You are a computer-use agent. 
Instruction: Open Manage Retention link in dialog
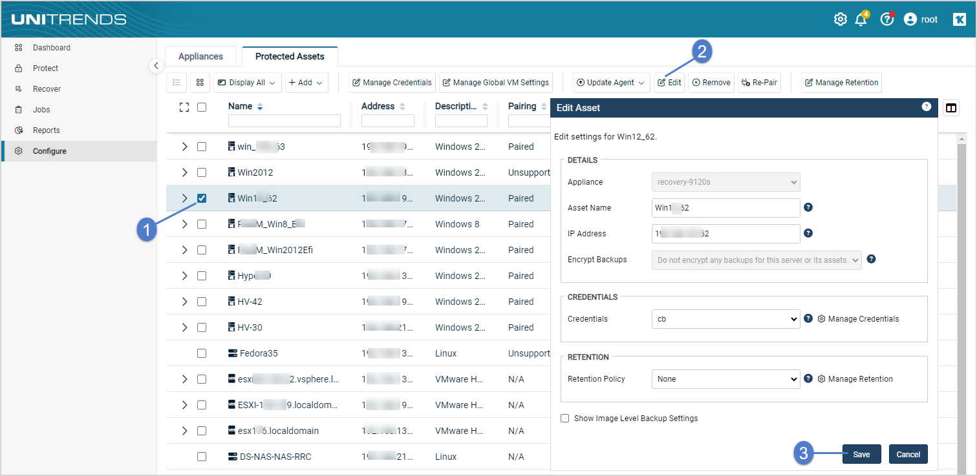pos(855,379)
